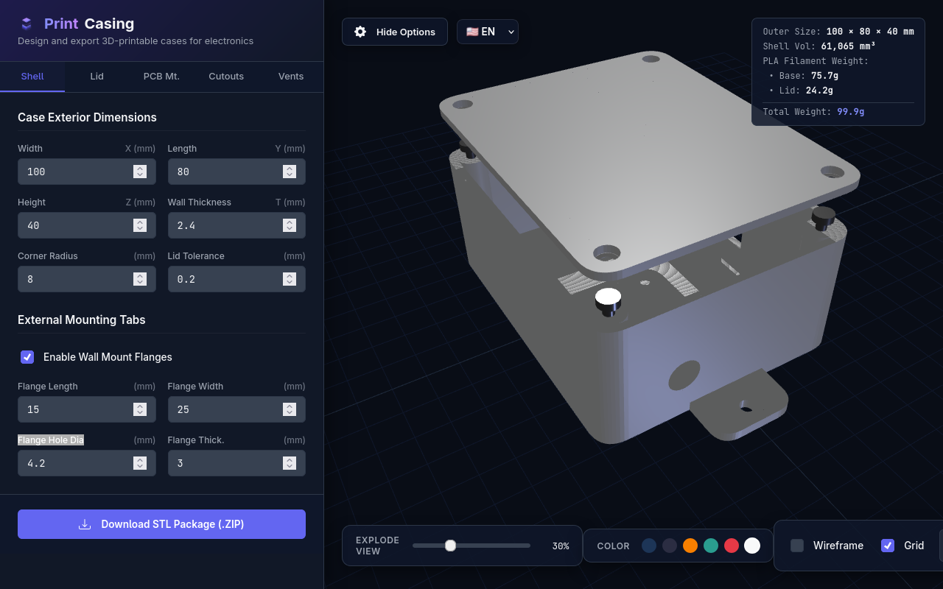Click the Shell Vol 61,065 mm³ text
This screenshot has height=589, width=943.
coord(819,46)
